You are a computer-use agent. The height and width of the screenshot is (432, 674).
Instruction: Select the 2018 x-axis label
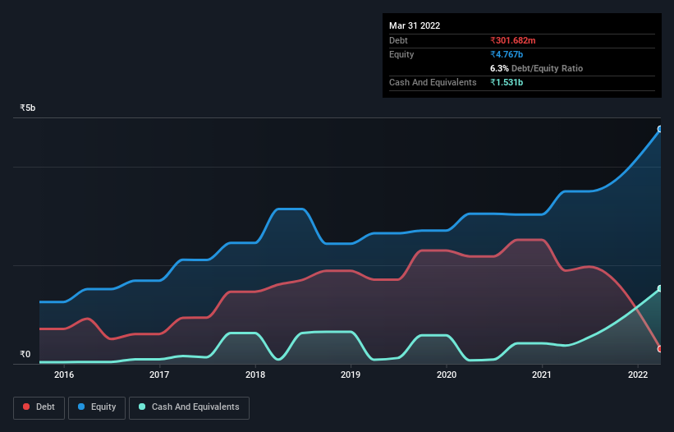(255, 375)
